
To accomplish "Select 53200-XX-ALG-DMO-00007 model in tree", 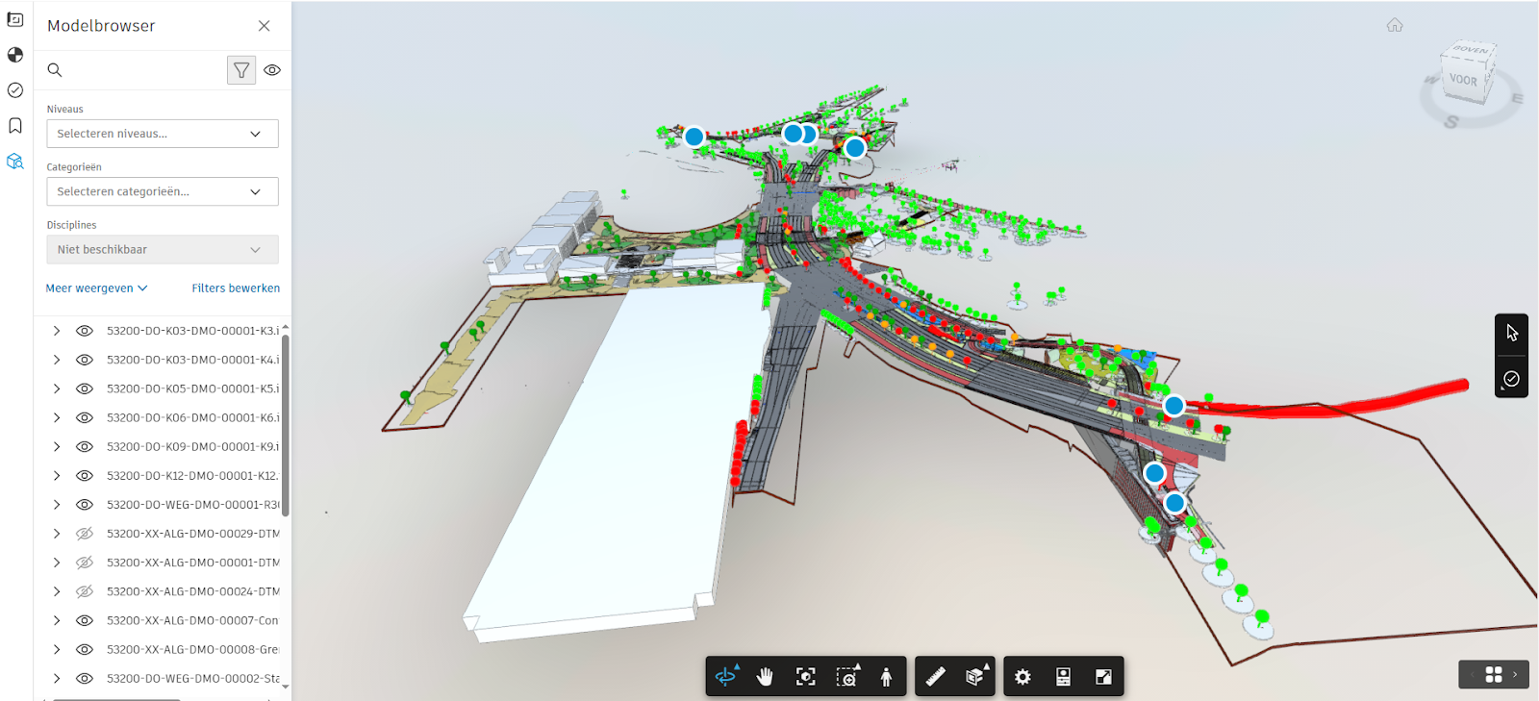I will click(x=192, y=620).
